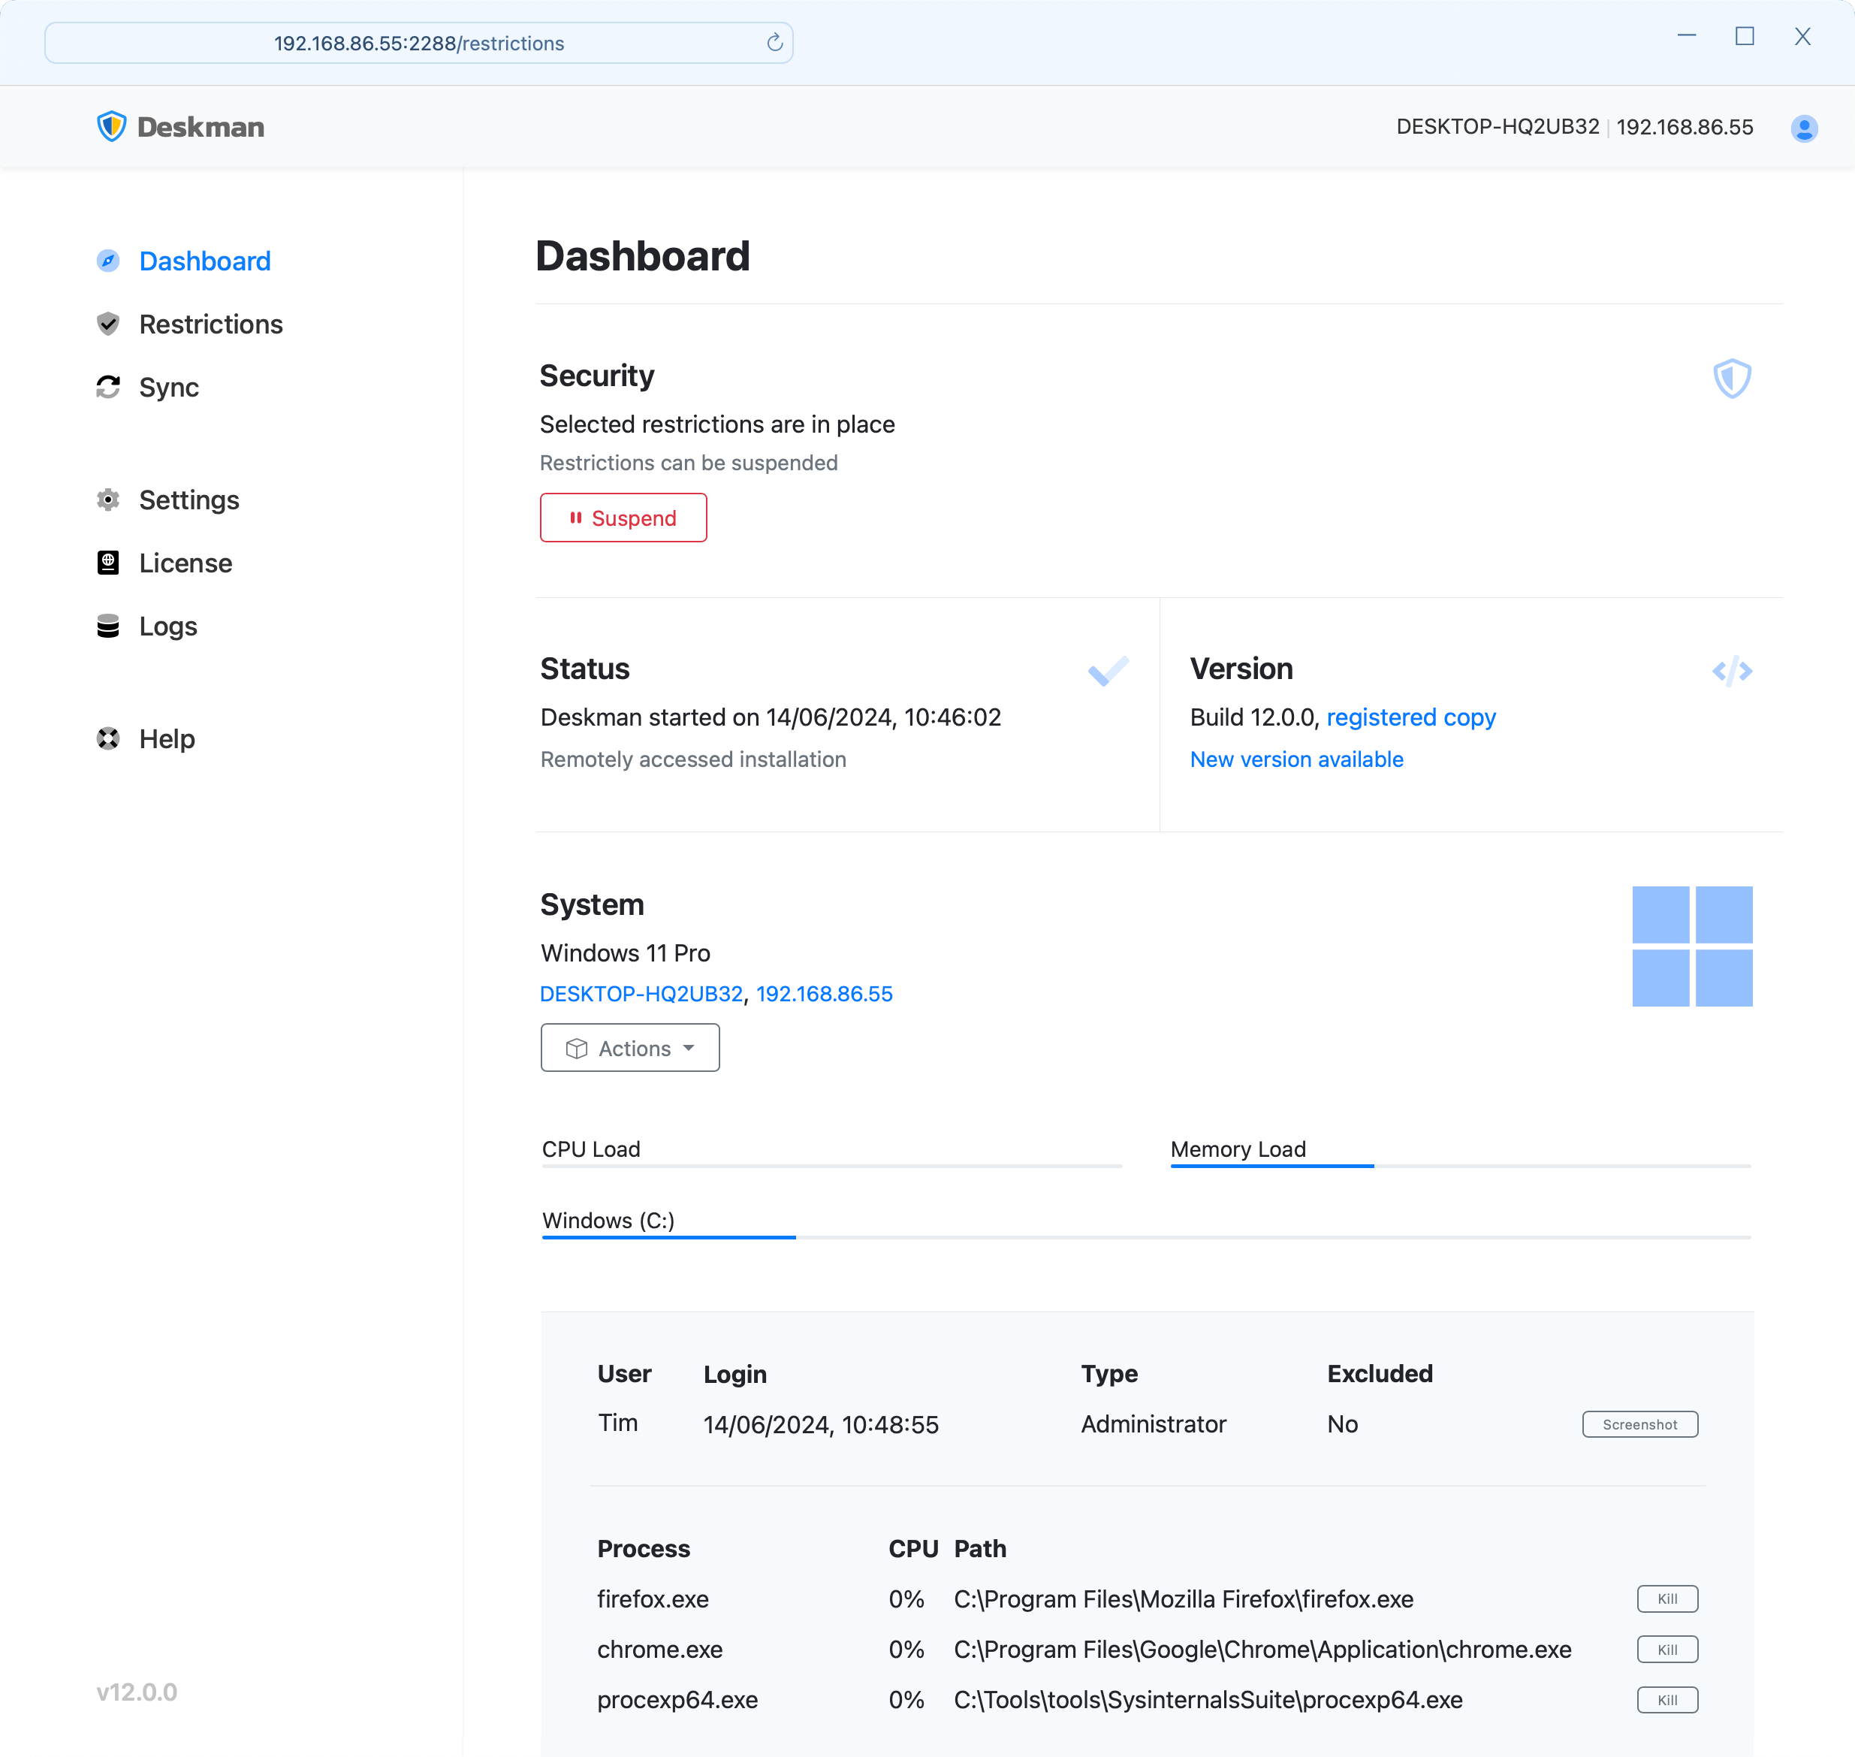Viewport: 1855px width, 1757px height.
Task: Click the v12.0.0 version label
Action: [137, 1692]
